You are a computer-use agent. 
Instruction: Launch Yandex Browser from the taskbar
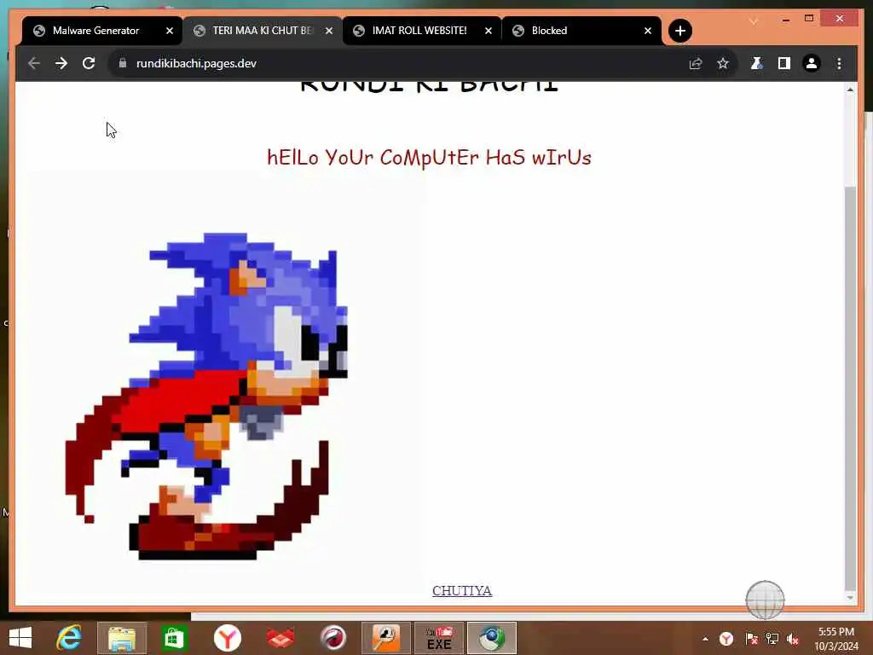[x=227, y=638]
